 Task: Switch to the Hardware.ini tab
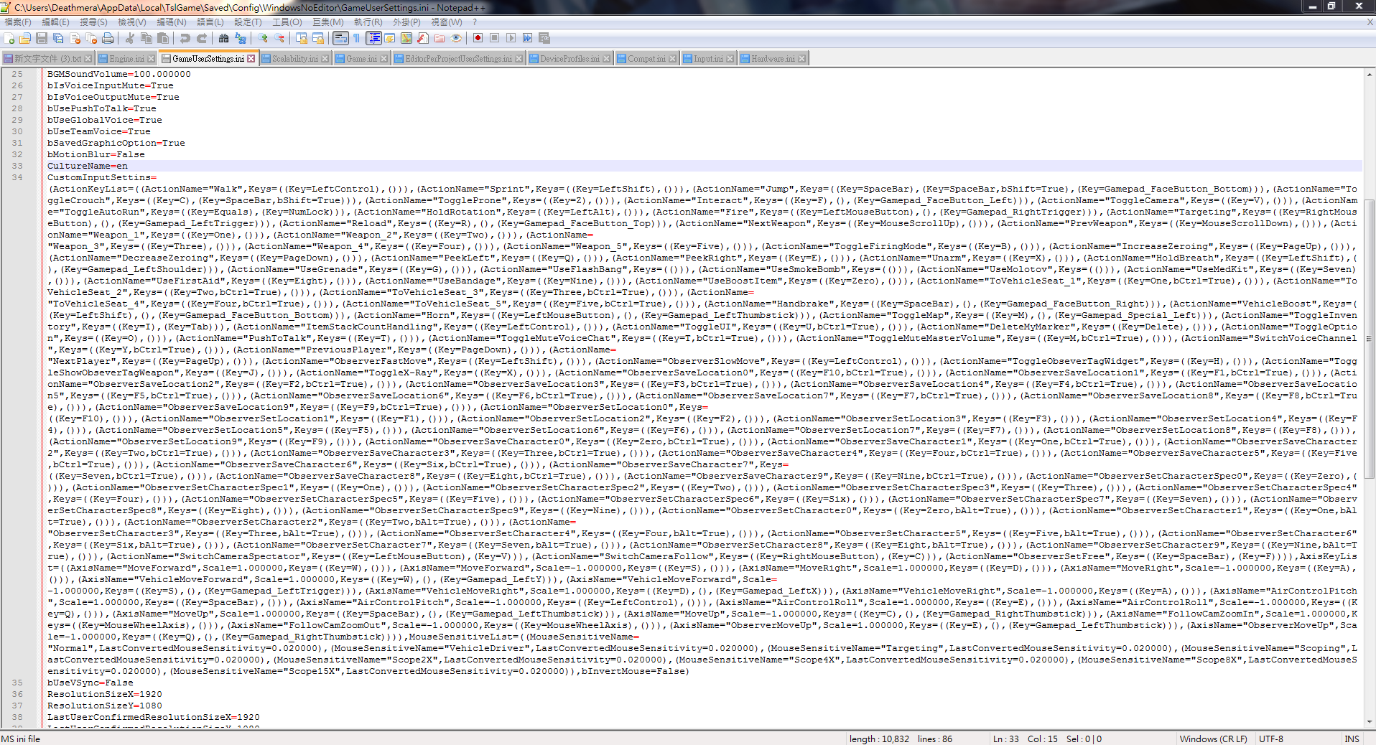[x=773, y=59]
